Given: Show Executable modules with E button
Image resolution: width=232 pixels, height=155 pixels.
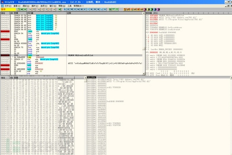Looking at the screenshot, I should 68,9.
